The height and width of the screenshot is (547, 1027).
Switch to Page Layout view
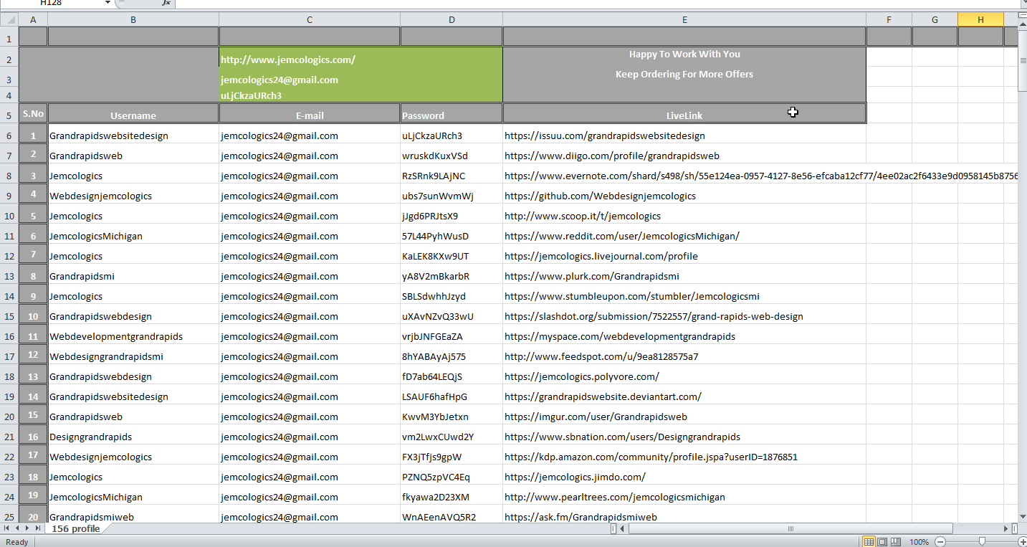(x=882, y=542)
